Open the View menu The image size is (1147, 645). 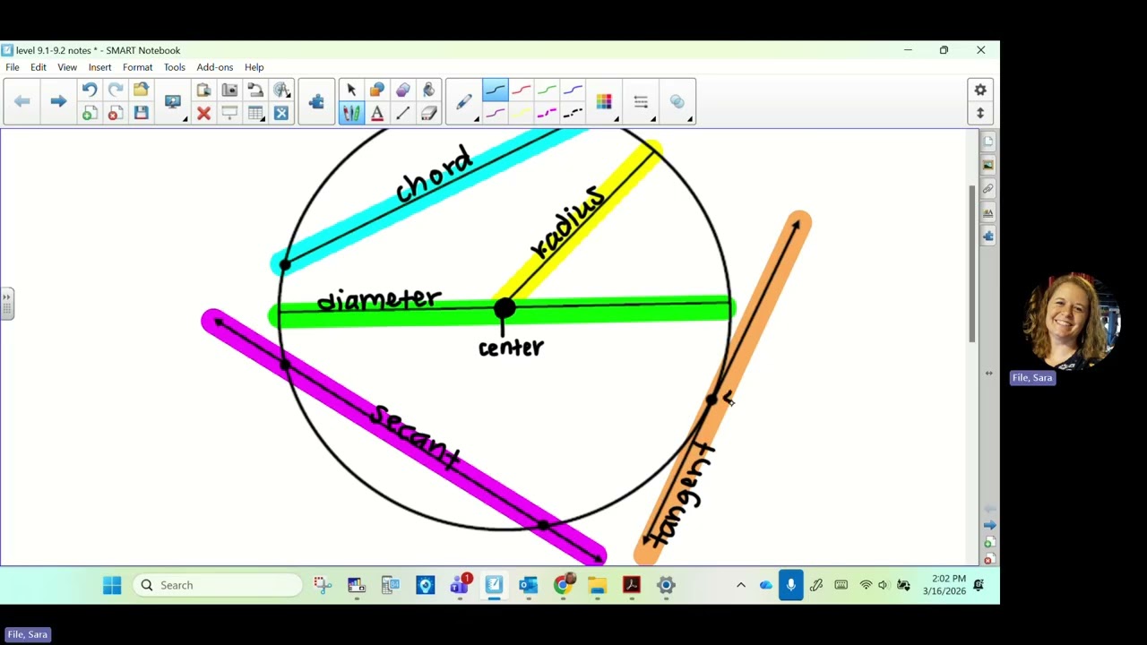click(x=67, y=67)
